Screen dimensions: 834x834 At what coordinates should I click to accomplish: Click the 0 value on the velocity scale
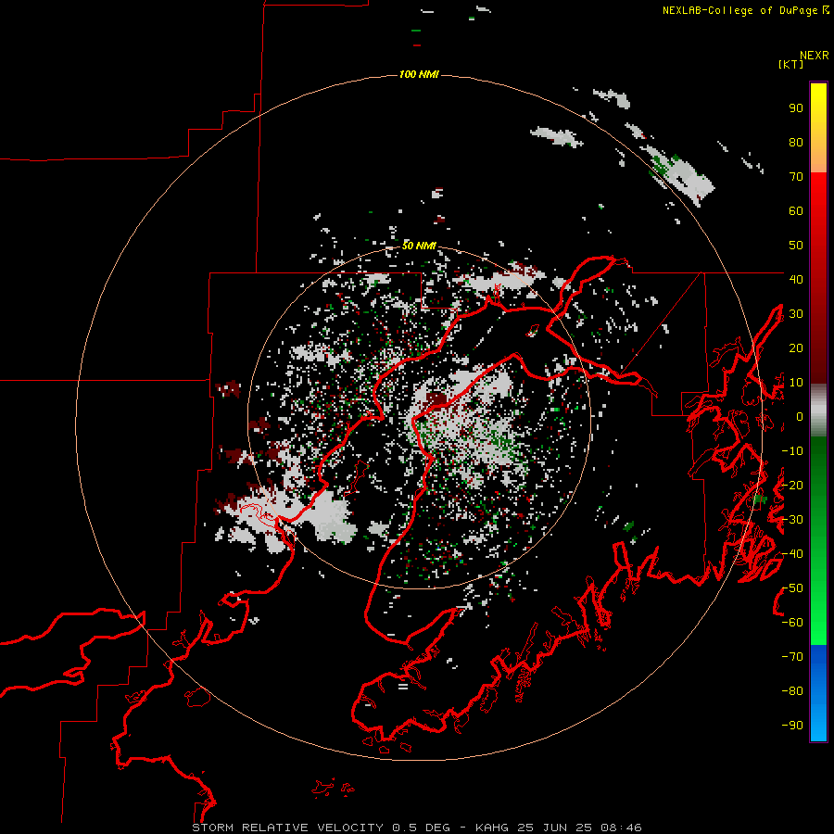pos(799,416)
